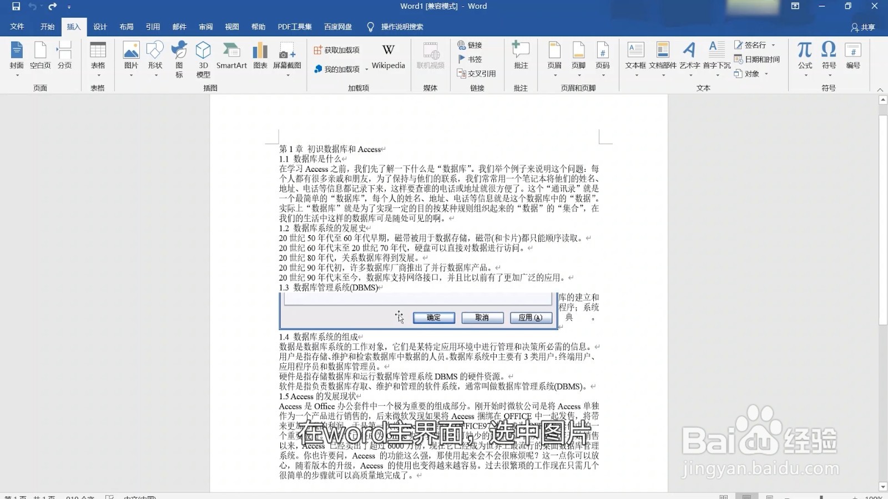This screenshot has height=499, width=888.
Task: Click heading '1.3 数据库管理系统(DBMS)'
Action: coord(328,287)
